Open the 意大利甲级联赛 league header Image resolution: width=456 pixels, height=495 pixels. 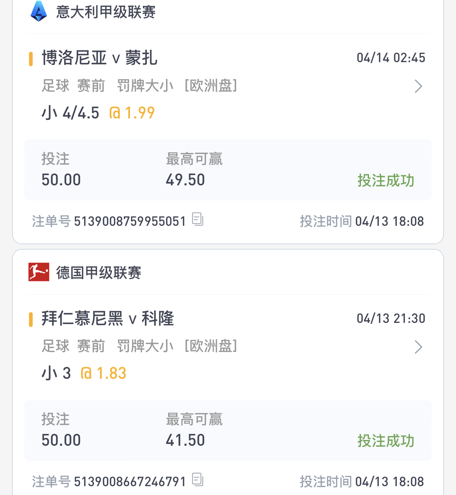[x=106, y=12]
